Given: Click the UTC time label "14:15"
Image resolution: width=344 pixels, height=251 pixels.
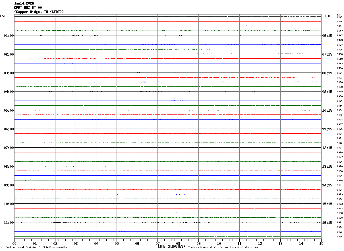Looking at the screenshot, I should tap(327, 185).
